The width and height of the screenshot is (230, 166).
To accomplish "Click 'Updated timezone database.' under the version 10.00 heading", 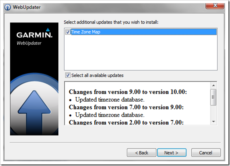I will tap(110, 100).
